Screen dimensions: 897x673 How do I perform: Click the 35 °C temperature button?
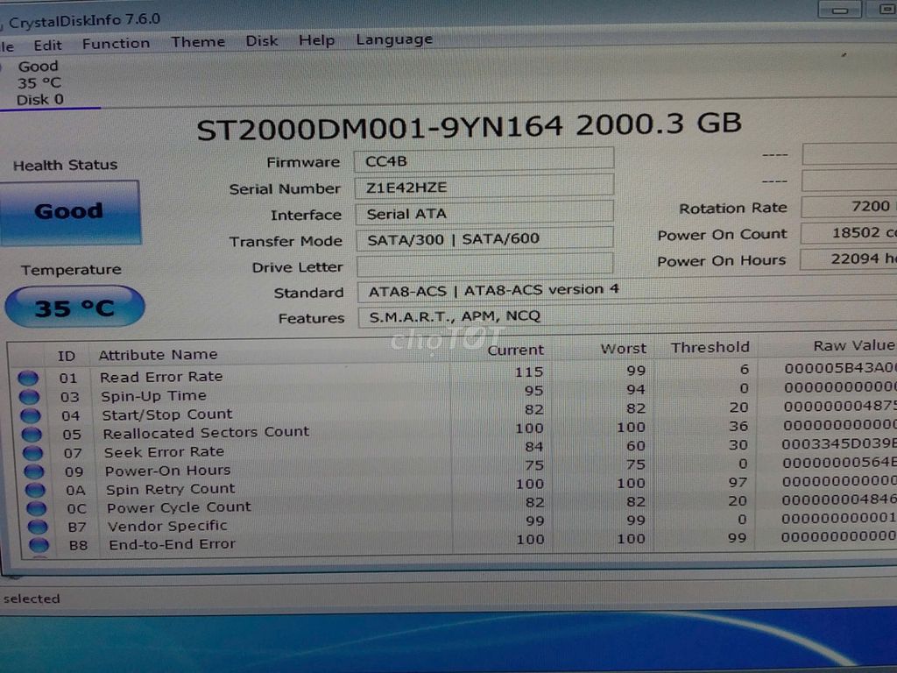coord(74,308)
